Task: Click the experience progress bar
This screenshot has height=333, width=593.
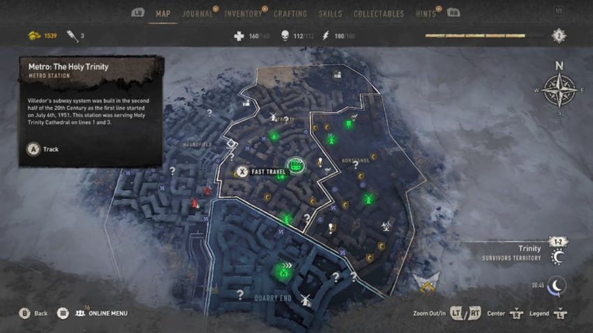Action: click(x=484, y=36)
